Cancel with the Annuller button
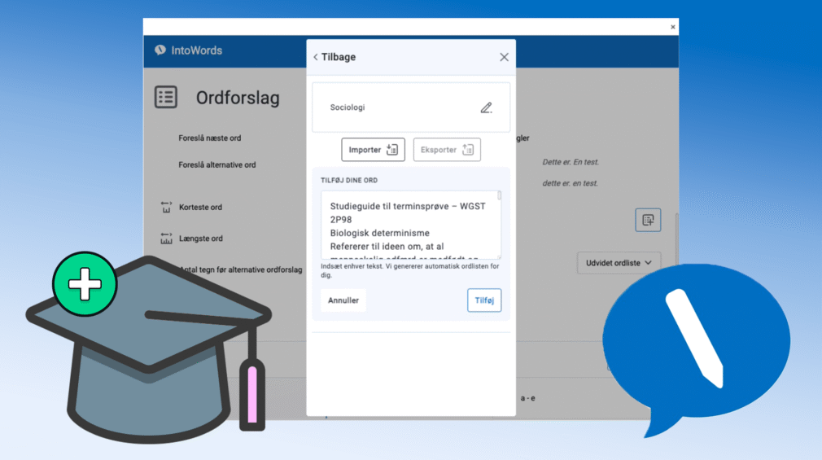Screen dimensions: 822x460 [x=343, y=300]
